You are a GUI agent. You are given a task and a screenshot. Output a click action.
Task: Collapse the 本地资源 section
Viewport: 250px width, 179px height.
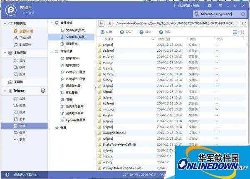tap(4, 53)
